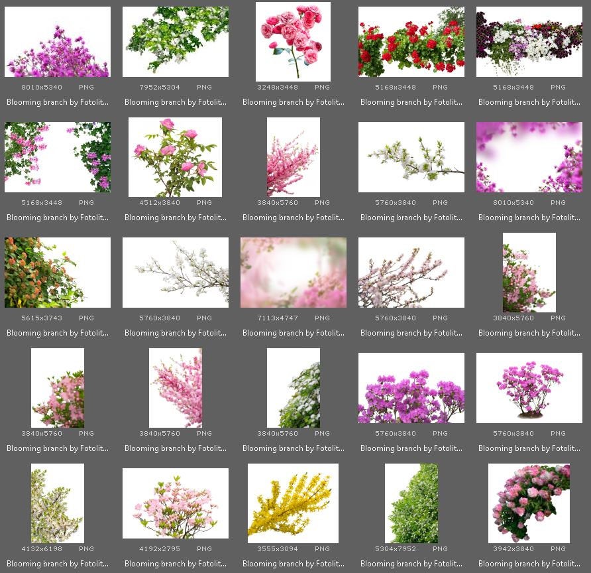Click the PNG label next to 3555x3094

tap(322, 549)
